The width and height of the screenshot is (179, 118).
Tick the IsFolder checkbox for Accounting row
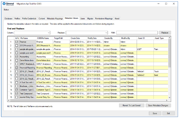[x=17, y=57]
